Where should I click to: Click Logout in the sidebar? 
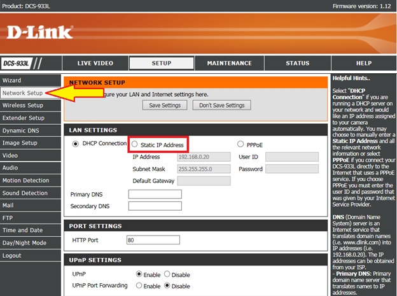(11, 255)
